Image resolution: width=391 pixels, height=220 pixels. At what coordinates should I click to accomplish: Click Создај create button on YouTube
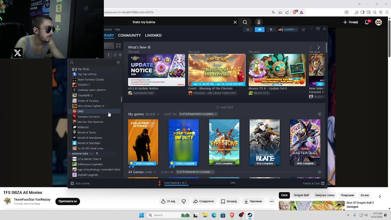pos(350,22)
